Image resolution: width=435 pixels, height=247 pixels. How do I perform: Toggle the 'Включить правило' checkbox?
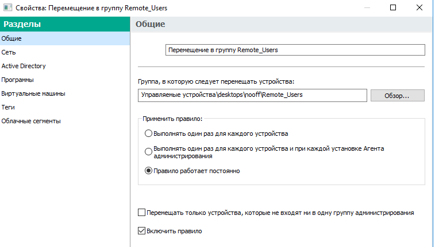coord(143,231)
